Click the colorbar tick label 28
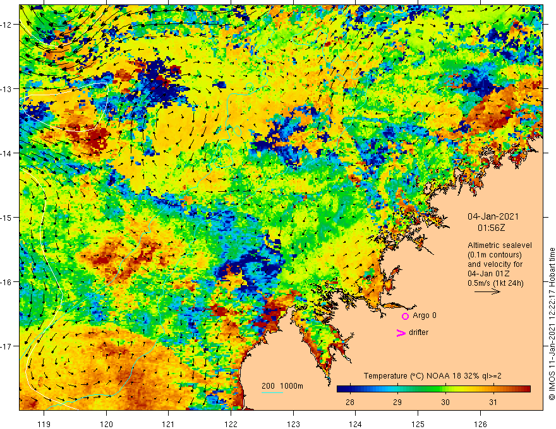Image resolution: width=556 pixels, height=429 pixels. pos(349,402)
